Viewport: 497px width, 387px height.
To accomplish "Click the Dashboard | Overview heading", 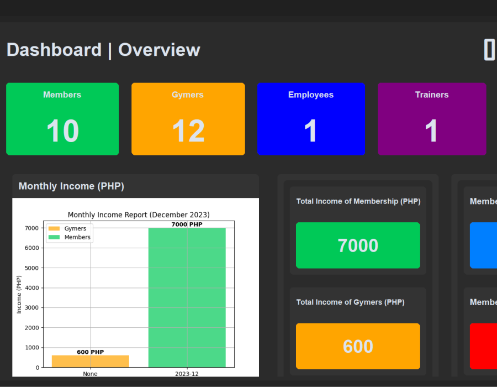I will (x=103, y=50).
